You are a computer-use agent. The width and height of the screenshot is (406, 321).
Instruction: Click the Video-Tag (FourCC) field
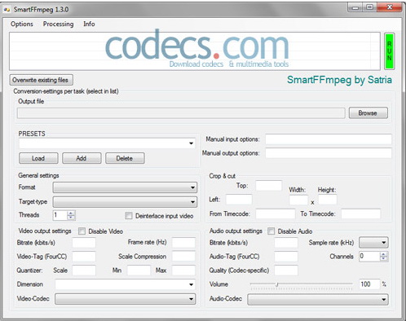[x=84, y=257]
